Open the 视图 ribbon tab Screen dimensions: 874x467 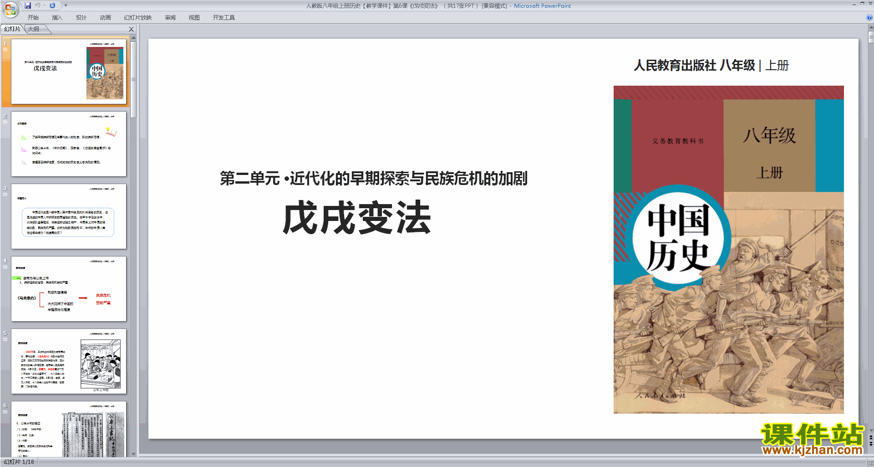[x=194, y=18]
